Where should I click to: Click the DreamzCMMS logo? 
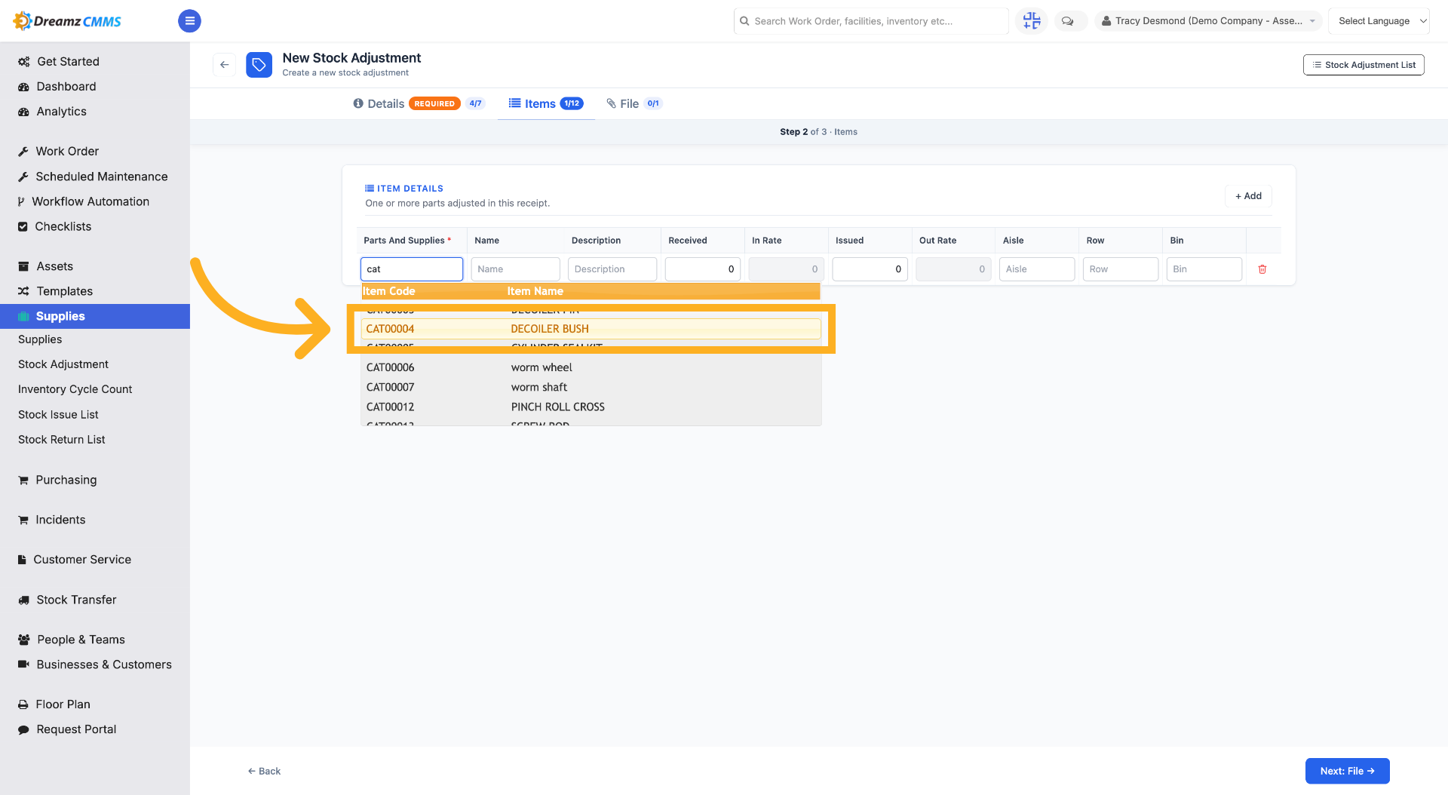coord(68,21)
